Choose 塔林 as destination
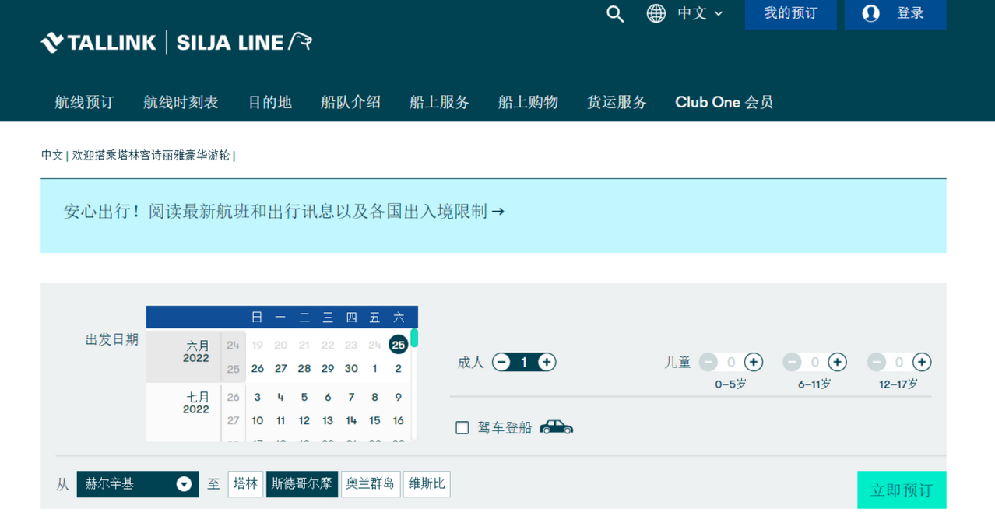The image size is (995, 523). [x=245, y=484]
